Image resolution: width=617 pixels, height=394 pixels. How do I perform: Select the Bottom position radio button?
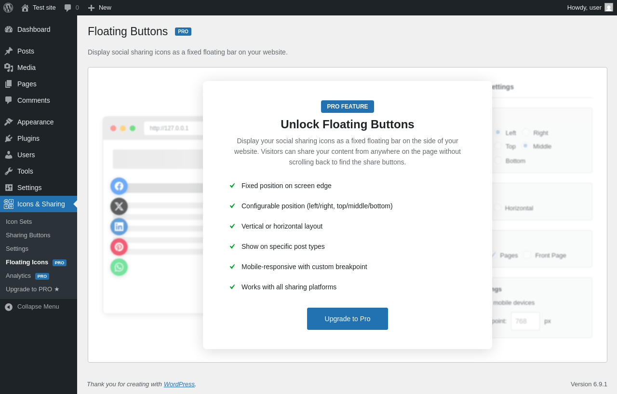[498, 161]
